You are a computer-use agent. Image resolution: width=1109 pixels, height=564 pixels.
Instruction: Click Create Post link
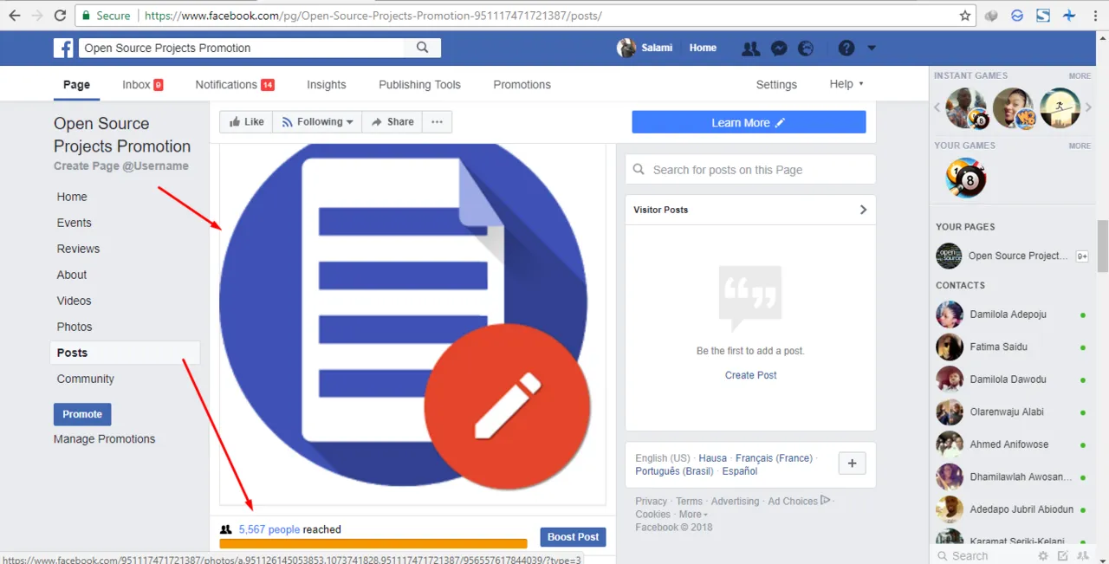click(751, 375)
